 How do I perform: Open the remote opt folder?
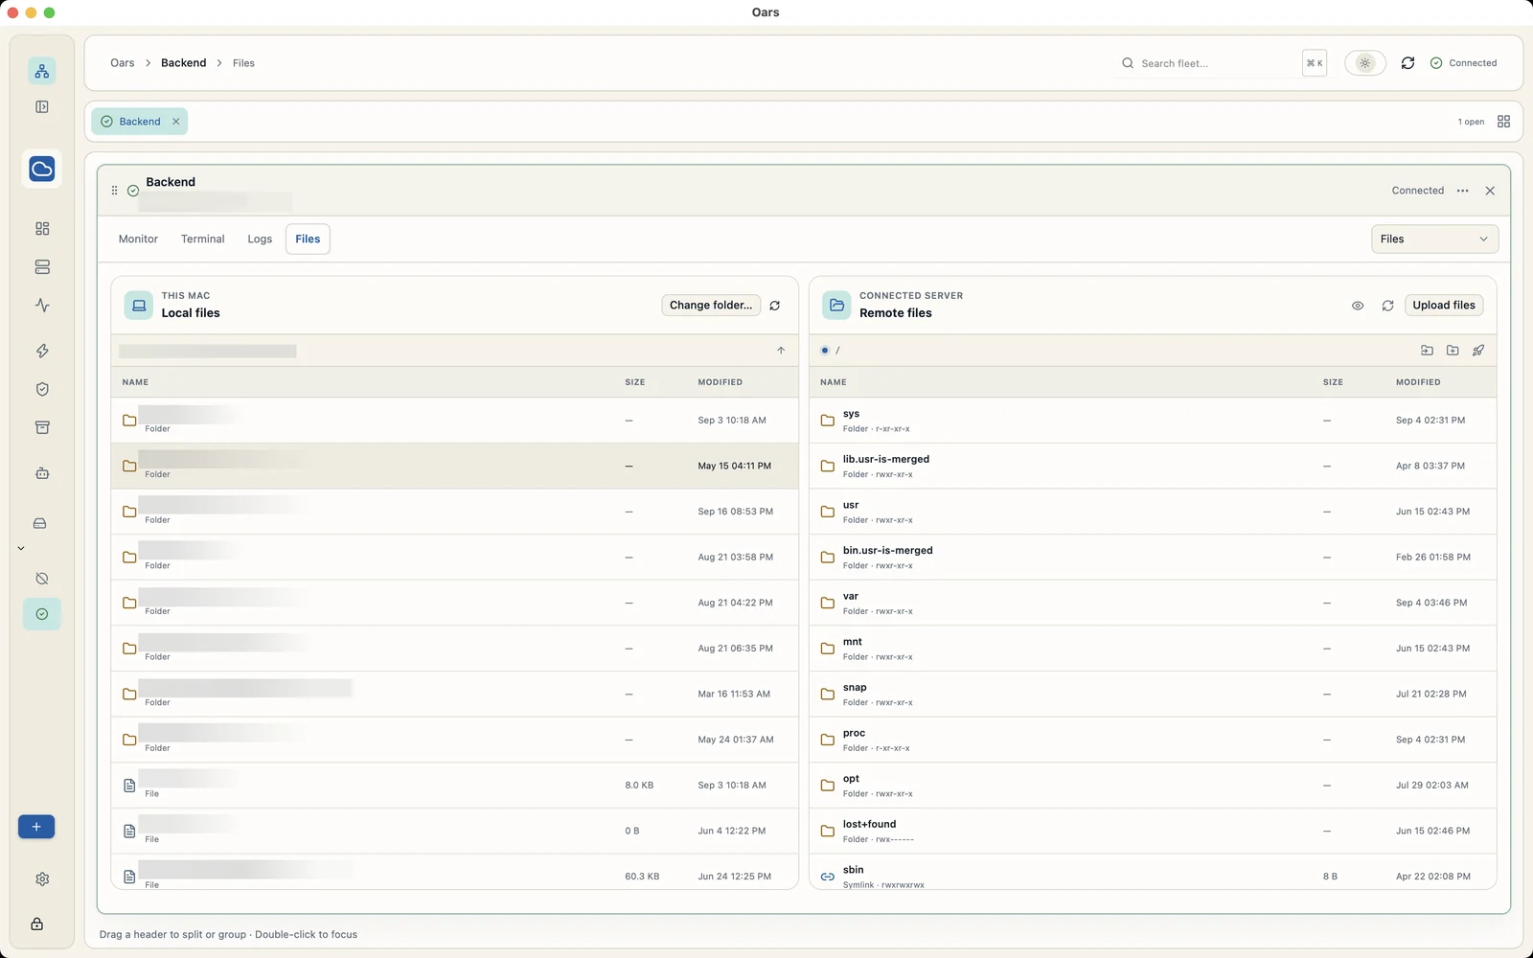coord(1153,786)
